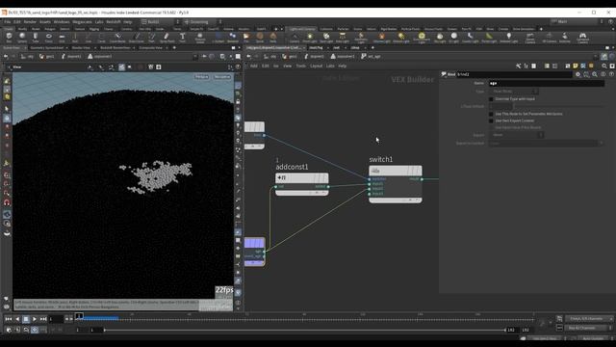Viewport: 616px width, 347px height.
Task: Click the obj path button in network editor
Action: point(270,57)
